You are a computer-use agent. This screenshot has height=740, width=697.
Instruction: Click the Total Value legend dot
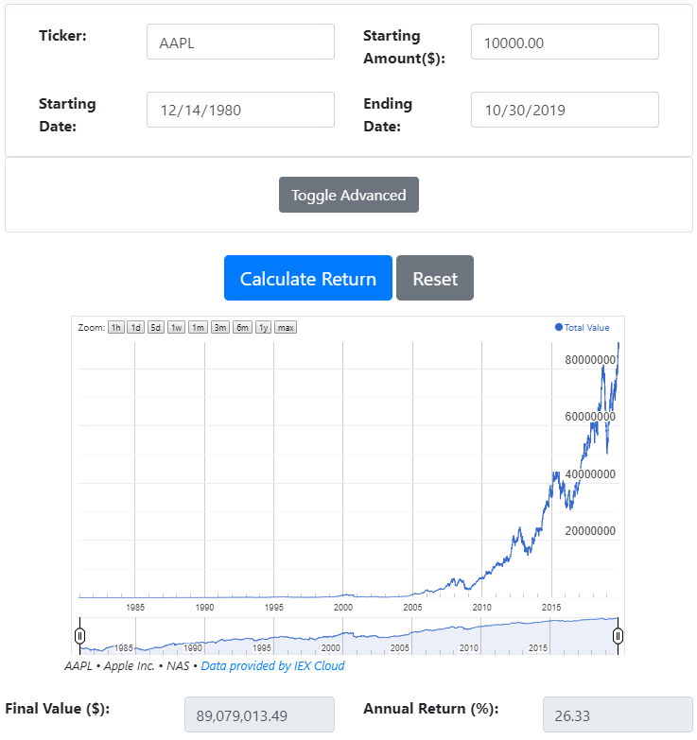pos(559,327)
